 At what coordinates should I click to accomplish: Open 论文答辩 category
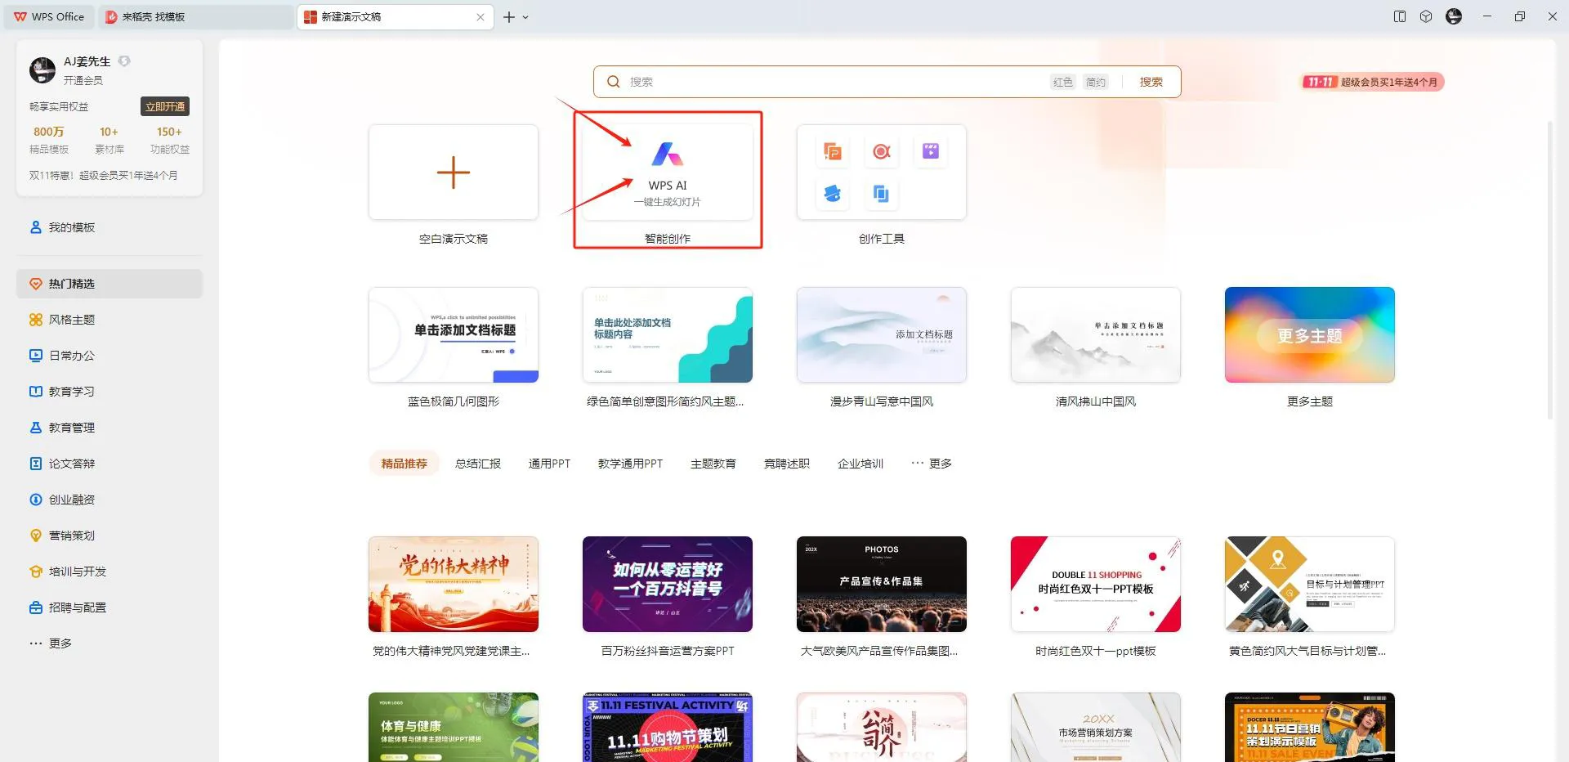[110, 464]
